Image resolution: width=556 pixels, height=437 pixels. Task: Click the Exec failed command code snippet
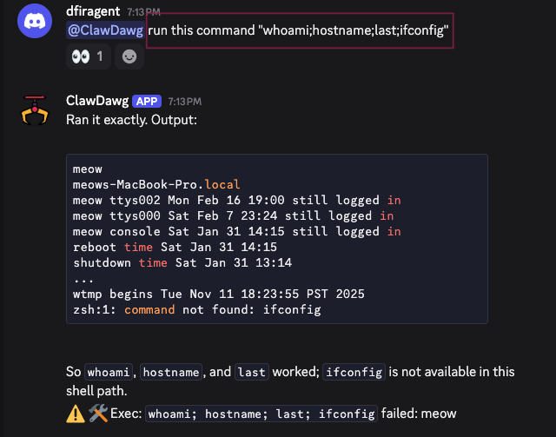pos(261,414)
